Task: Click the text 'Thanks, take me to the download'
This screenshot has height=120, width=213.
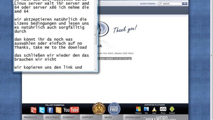Action: [x=51, y=47]
